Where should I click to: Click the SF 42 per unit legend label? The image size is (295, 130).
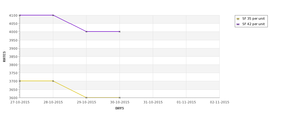[x=254, y=24]
